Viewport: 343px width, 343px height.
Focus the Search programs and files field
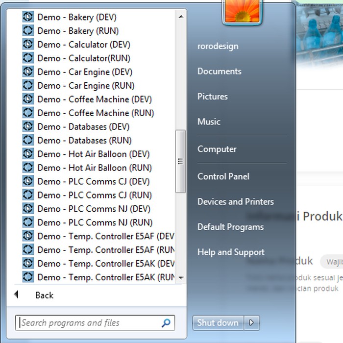pos(88,323)
